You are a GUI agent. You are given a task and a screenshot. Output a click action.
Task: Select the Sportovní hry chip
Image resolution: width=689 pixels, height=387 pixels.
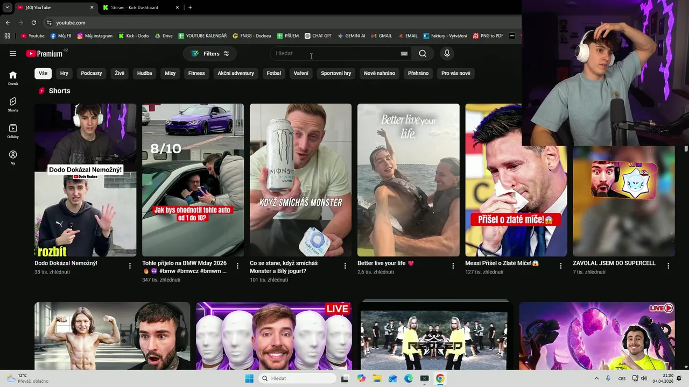point(336,73)
